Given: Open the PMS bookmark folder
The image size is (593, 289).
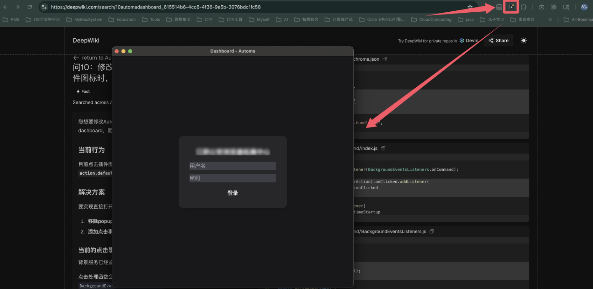Looking at the screenshot, I should tap(11, 20).
